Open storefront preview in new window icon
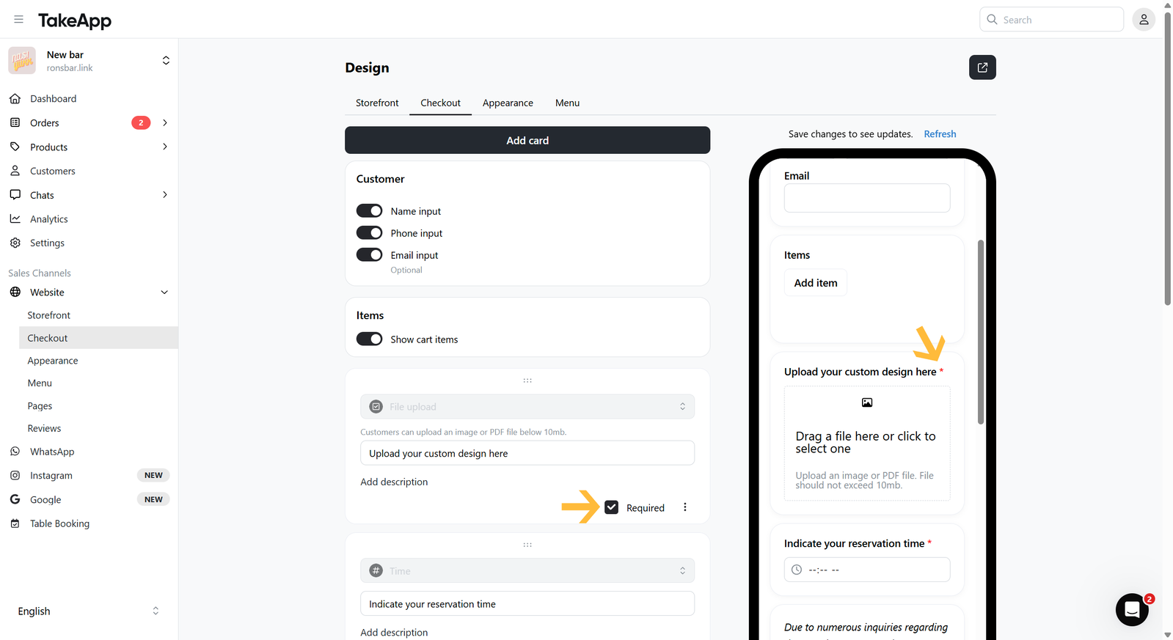This screenshot has height=640, width=1173. 982,67
